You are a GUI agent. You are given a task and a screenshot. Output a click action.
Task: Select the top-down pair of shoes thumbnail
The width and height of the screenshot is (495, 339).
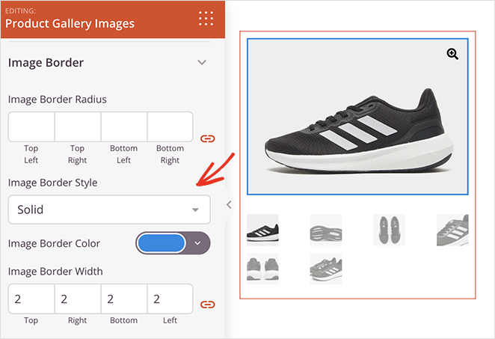(x=390, y=230)
